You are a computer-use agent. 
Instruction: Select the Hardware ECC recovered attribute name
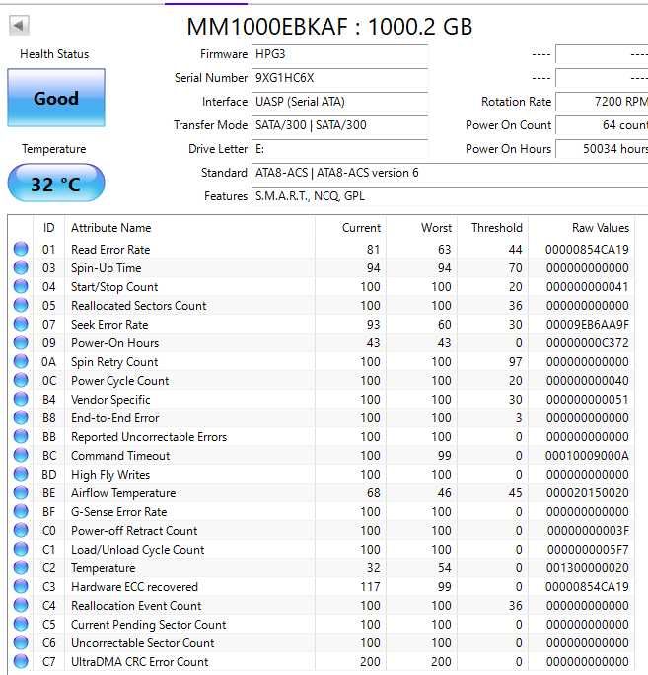coord(135,587)
